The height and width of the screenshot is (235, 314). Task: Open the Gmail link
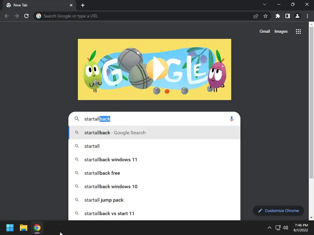click(x=265, y=32)
